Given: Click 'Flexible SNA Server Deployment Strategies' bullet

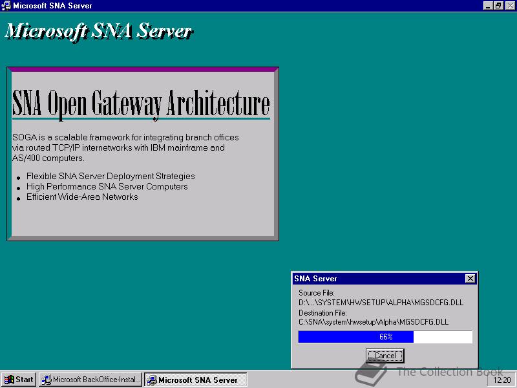Looking at the screenshot, I should pyautogui.click(x=111, y=176).
